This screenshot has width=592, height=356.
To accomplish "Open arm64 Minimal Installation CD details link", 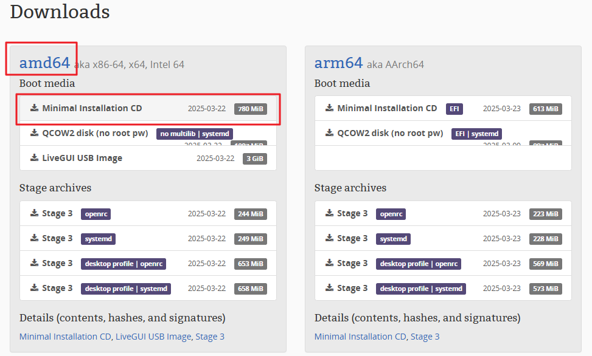I will point(360,337).
